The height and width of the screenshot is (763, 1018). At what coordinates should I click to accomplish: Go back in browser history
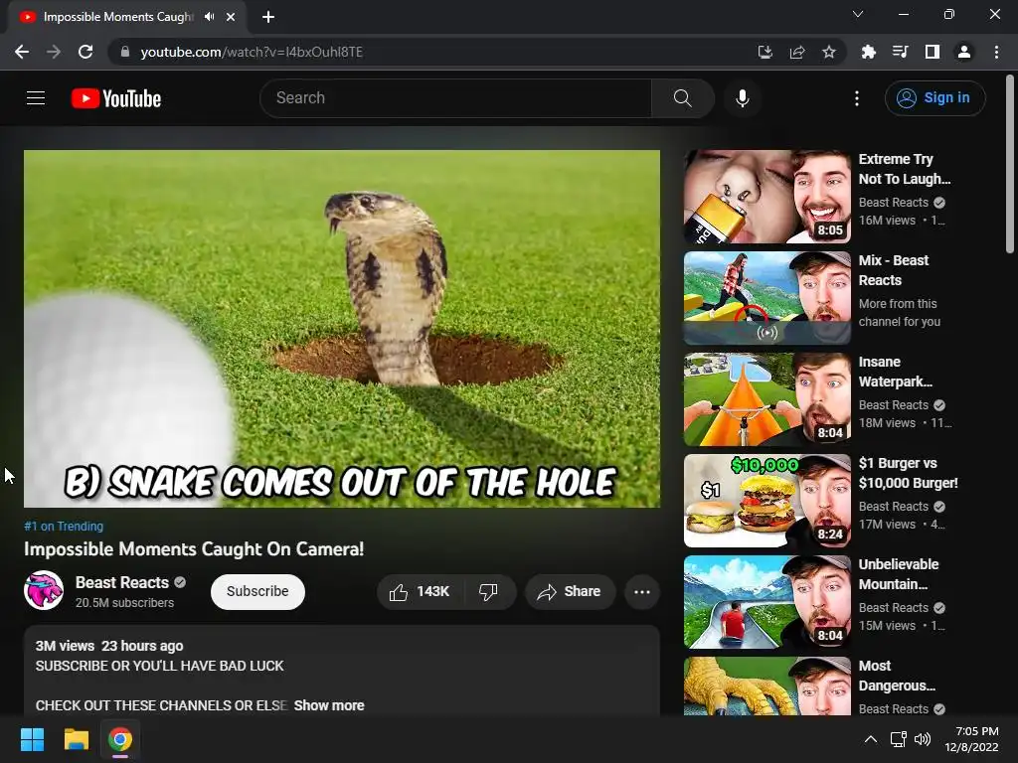pos(22,52)
